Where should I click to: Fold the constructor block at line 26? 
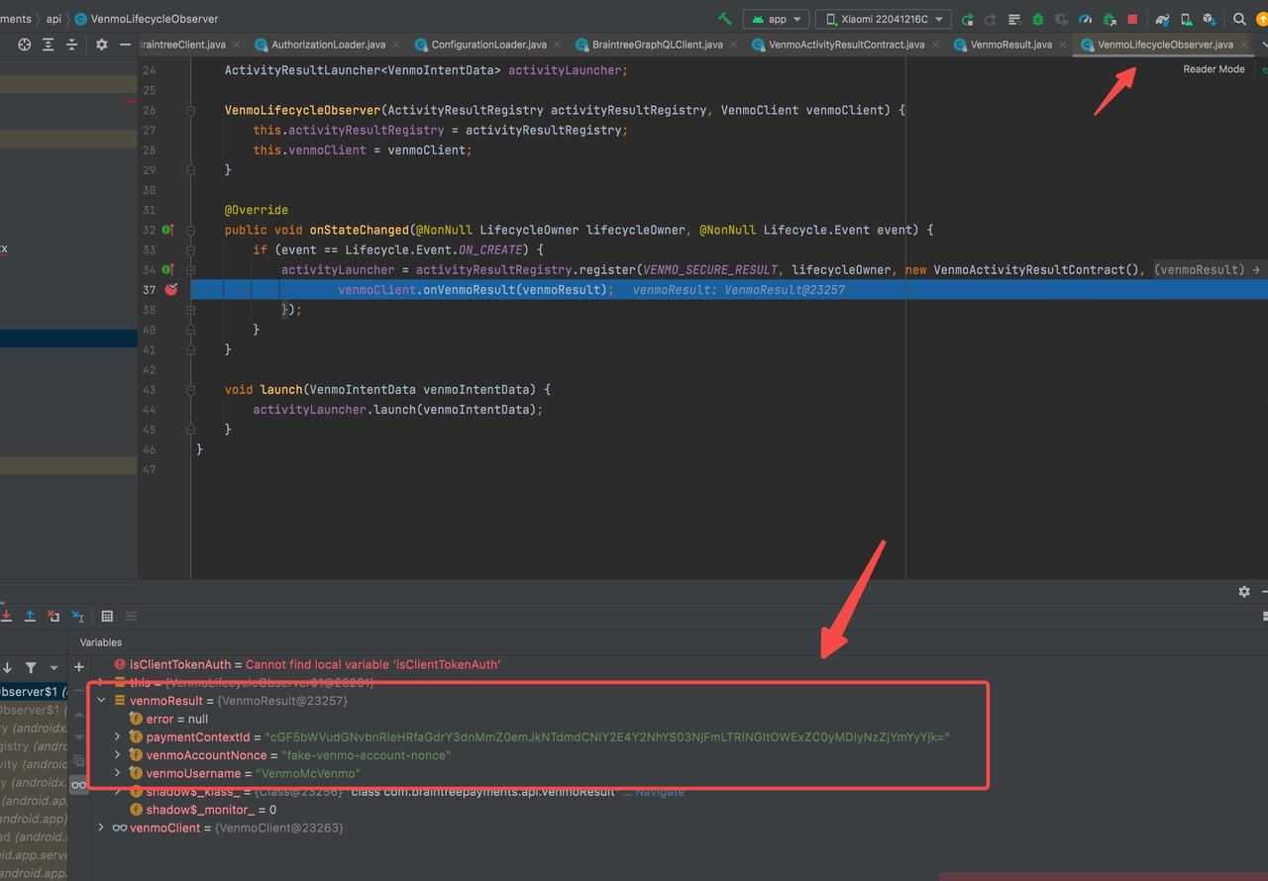coord(190,110)
